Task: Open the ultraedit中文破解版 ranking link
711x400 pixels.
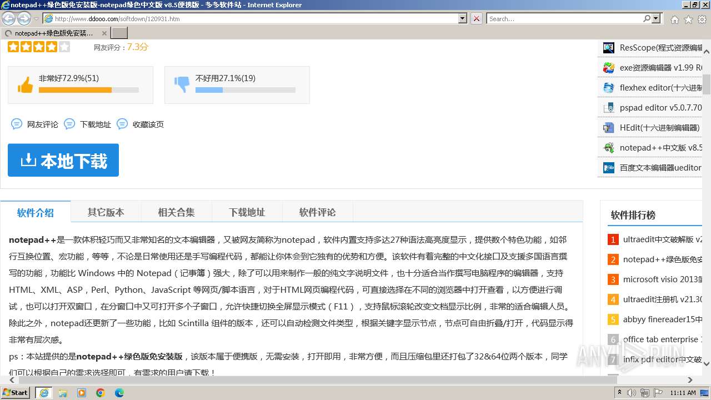Action: click(x=663, y=239)
